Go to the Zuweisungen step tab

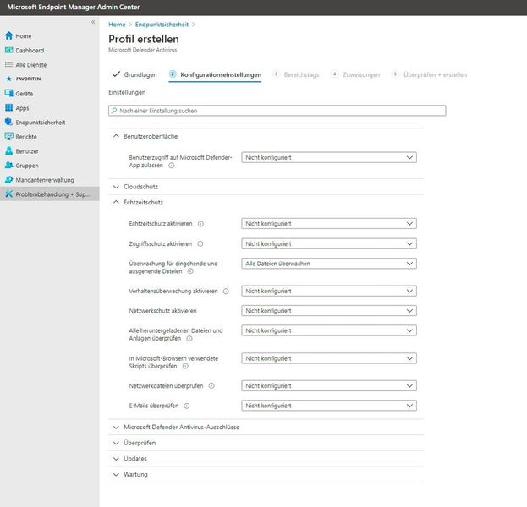click(355, 74)
